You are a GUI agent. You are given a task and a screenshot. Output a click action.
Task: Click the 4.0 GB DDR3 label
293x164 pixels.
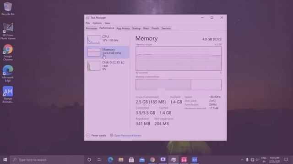212,39
